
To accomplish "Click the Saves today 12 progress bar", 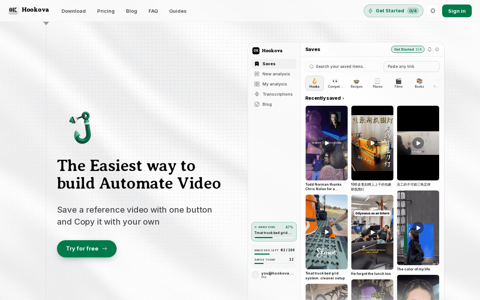I will 274,264.
